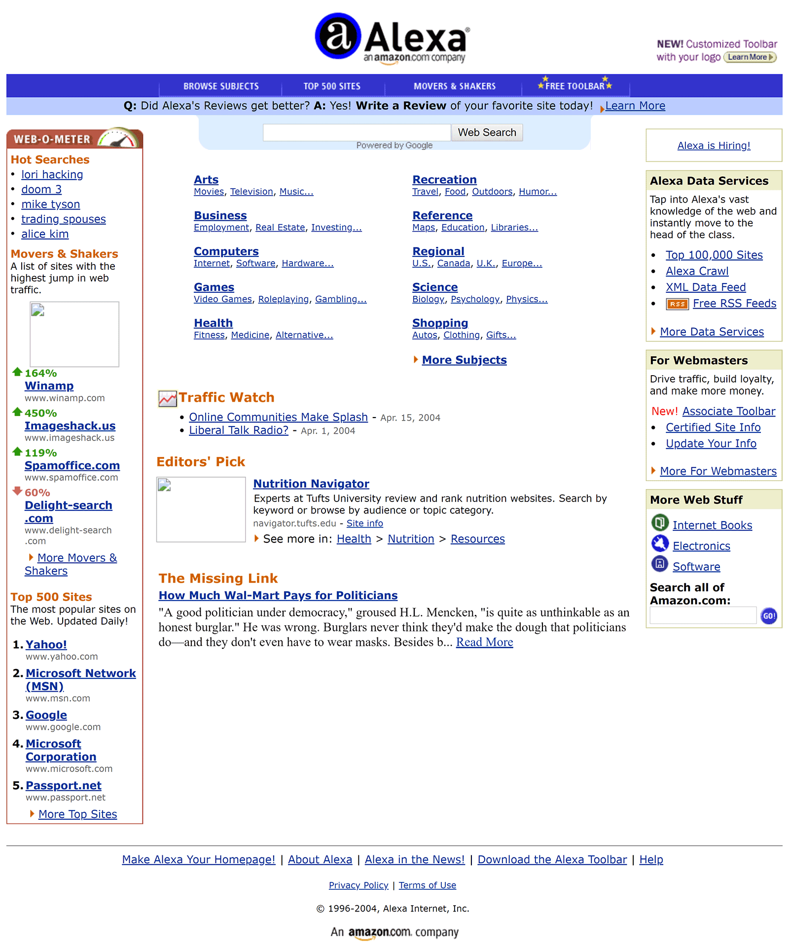Click the Alexa logo

click(393, 38)
